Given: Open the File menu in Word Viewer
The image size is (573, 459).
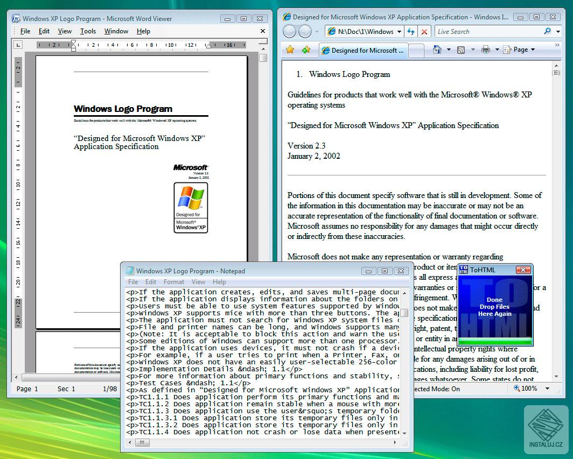Looking at the screenshot, I should (x=25, y=31).
